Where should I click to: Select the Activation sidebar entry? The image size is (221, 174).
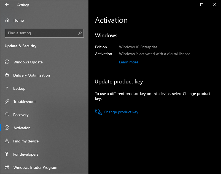click(x=22, y=128)
